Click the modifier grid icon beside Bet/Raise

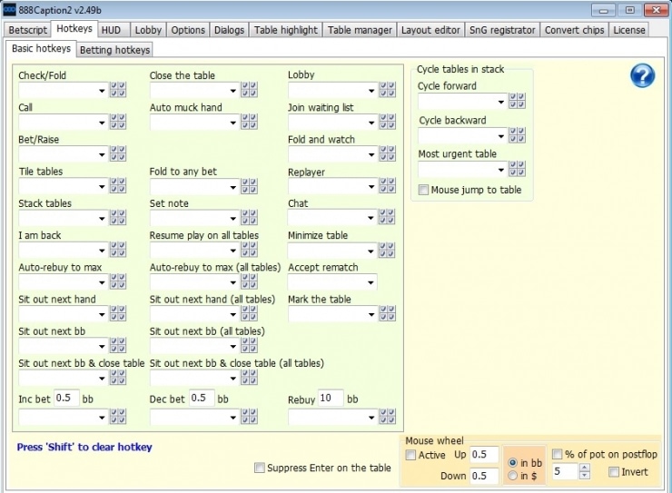(x=118, y=153)
